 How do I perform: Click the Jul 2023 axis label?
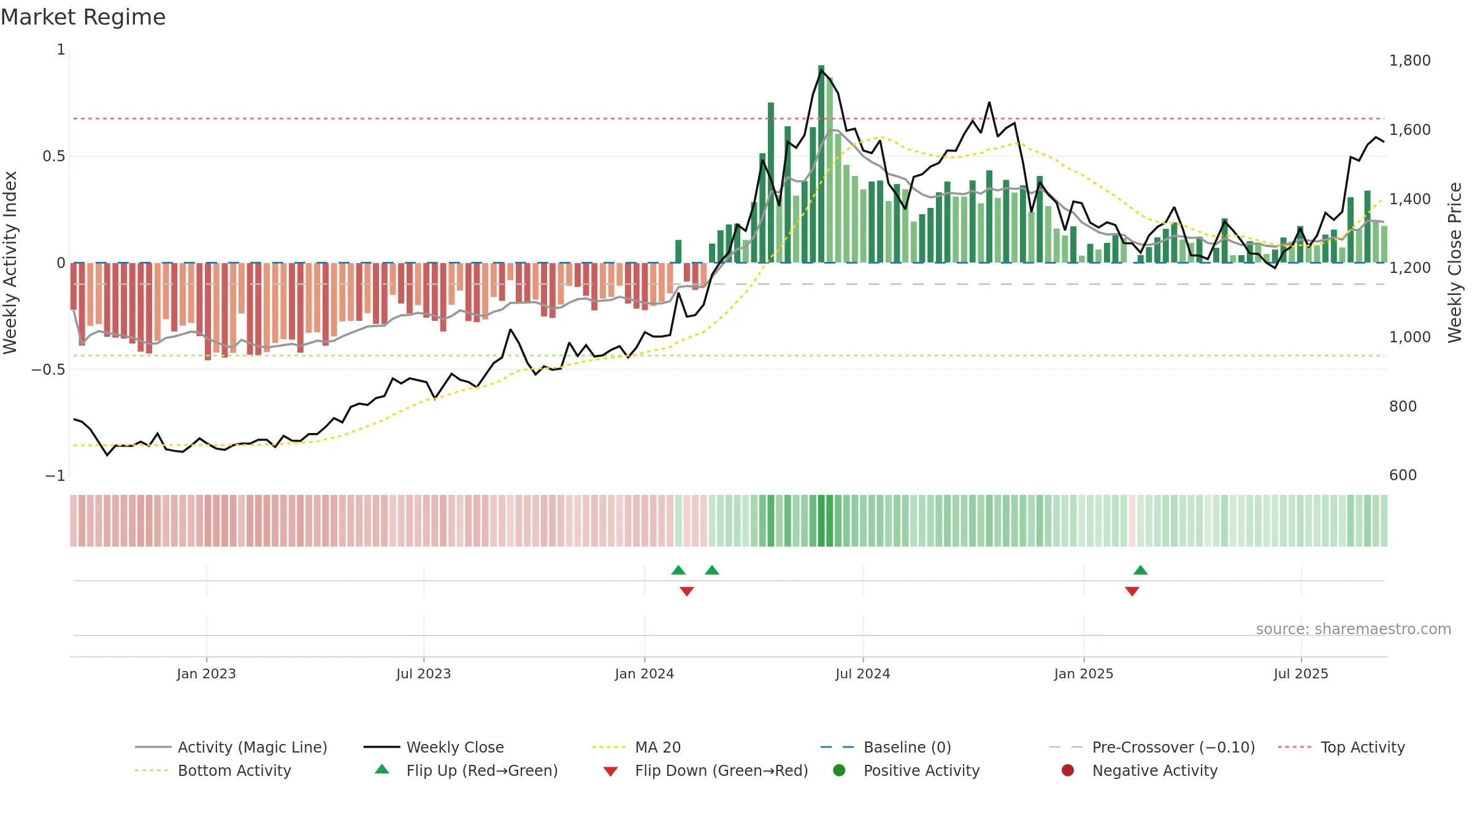(424, 673)
